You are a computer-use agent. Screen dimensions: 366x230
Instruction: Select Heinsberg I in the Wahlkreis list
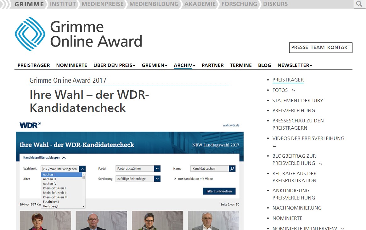click(62, 206)
